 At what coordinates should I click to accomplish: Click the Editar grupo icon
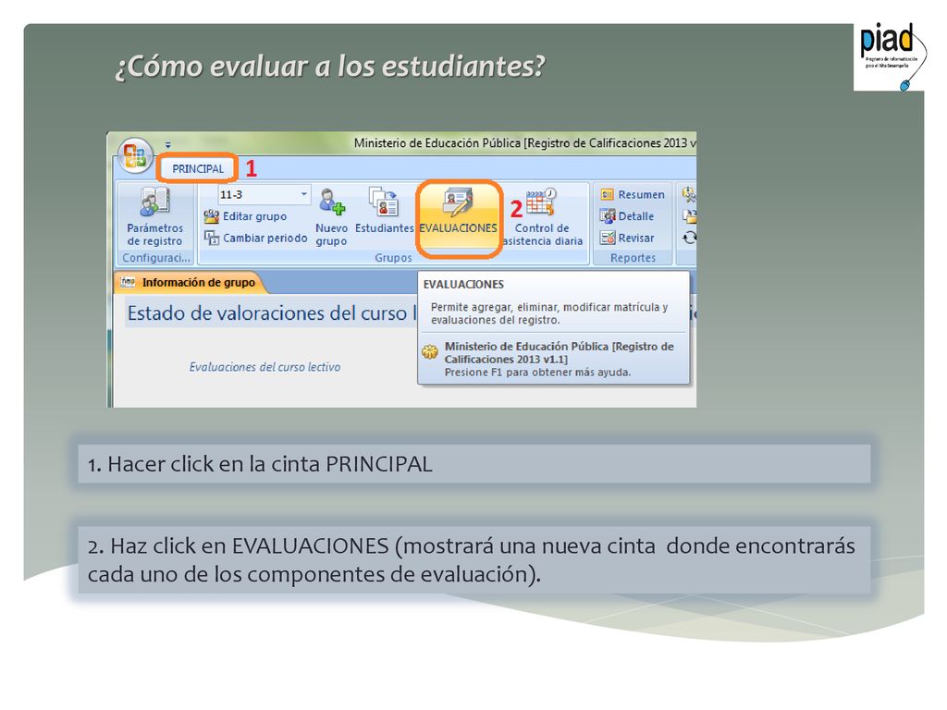coord(211,216)
